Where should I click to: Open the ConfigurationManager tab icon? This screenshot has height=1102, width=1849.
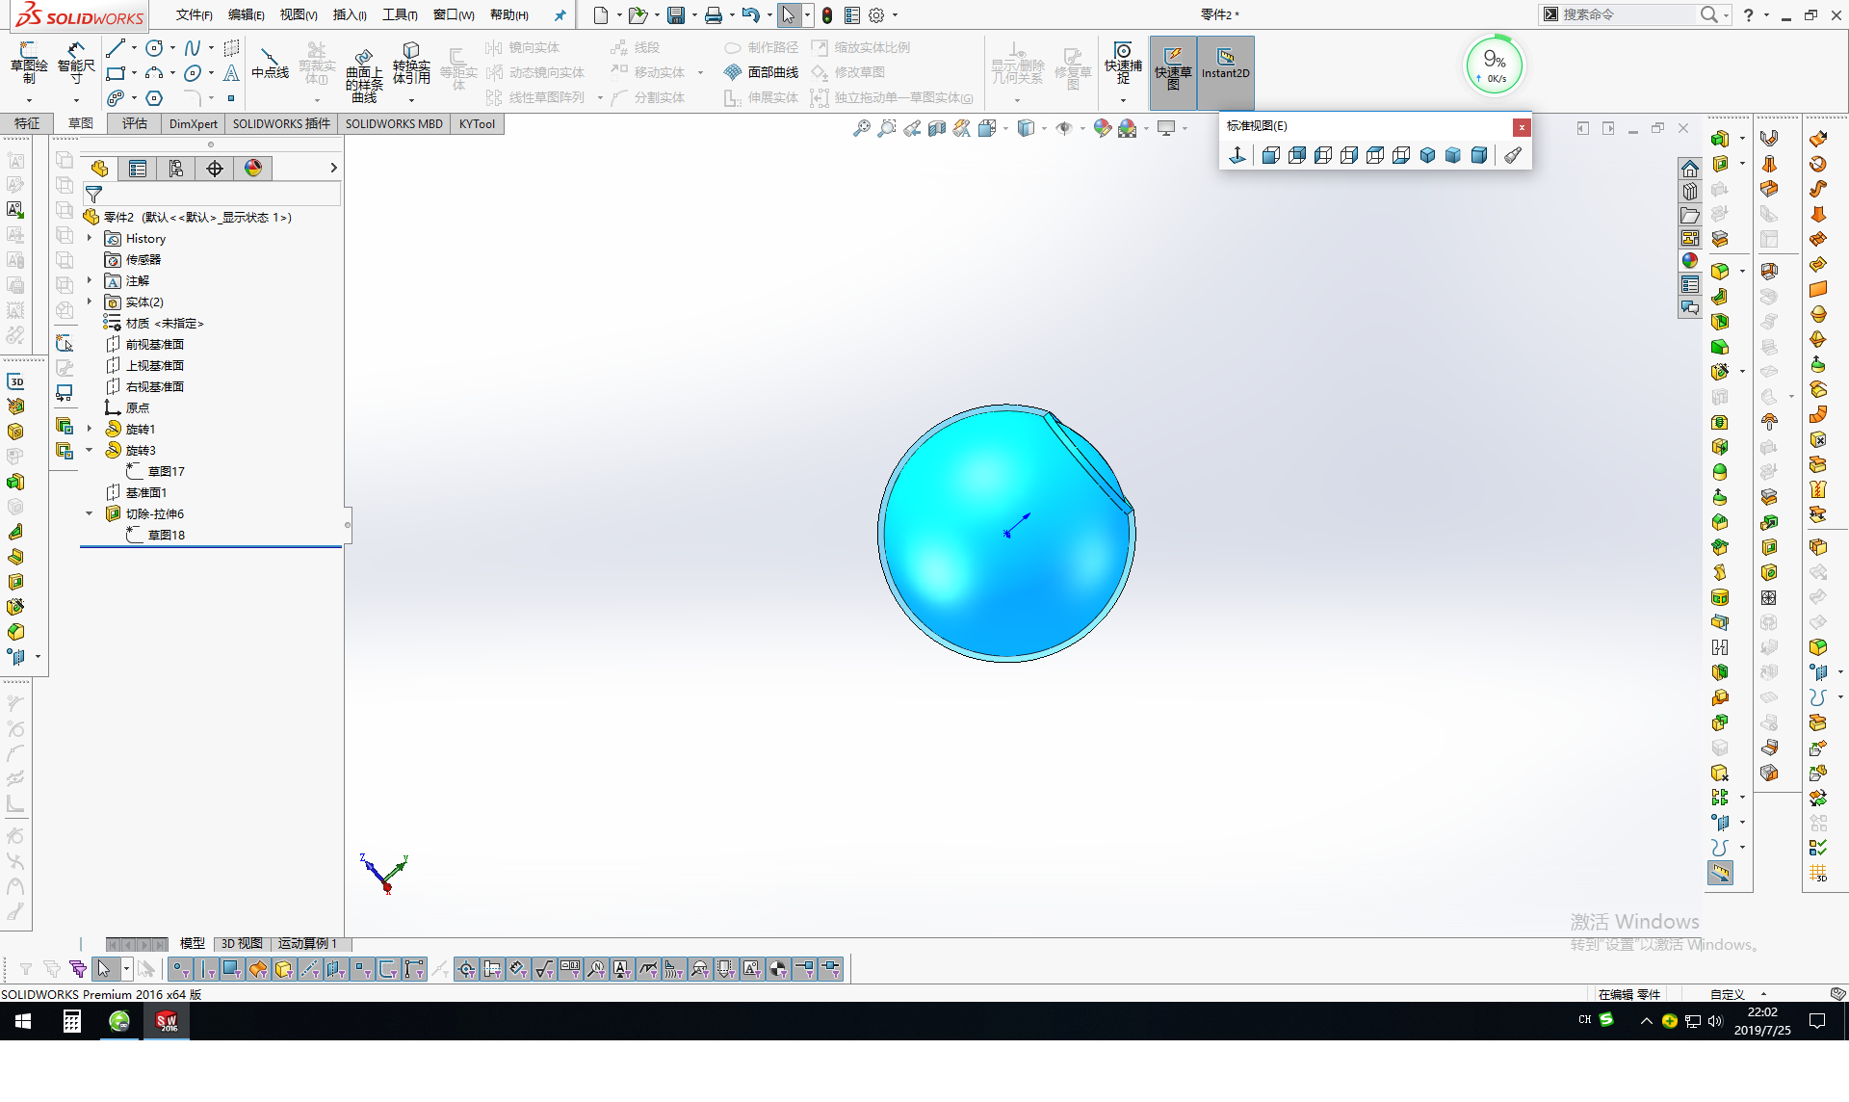pyautogui.click(x=176, y=169)
